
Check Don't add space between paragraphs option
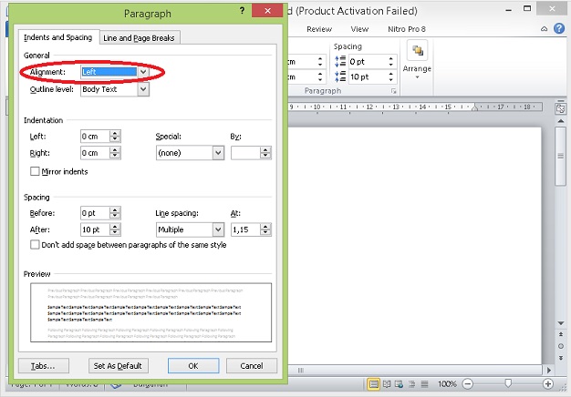pyautogui.click(x=35, y=245)
